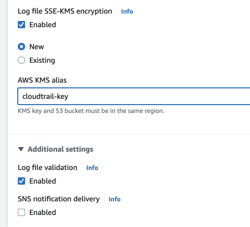Open Info link for SSE-KMS encryption
The width and height of the screenshot is (250, 227).
pyautogui.click(x=127, y=12)
